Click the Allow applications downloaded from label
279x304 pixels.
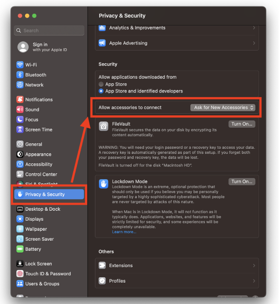pos(138,77)
